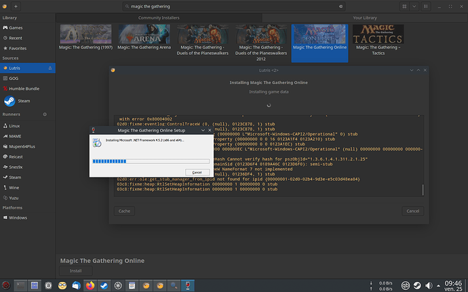The image size is (468, 292).
Task: Click the lock icon on Lutris source
Action: pos(50,68)
